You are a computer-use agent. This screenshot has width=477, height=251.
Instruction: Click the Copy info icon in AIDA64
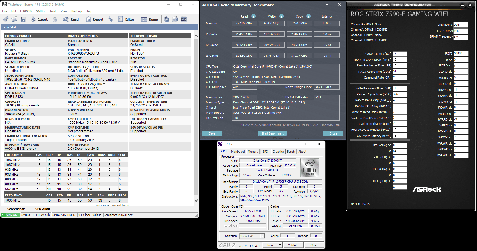click(x=309, y=16)
